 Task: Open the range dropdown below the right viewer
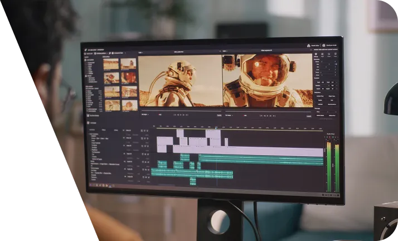point(229,115)
